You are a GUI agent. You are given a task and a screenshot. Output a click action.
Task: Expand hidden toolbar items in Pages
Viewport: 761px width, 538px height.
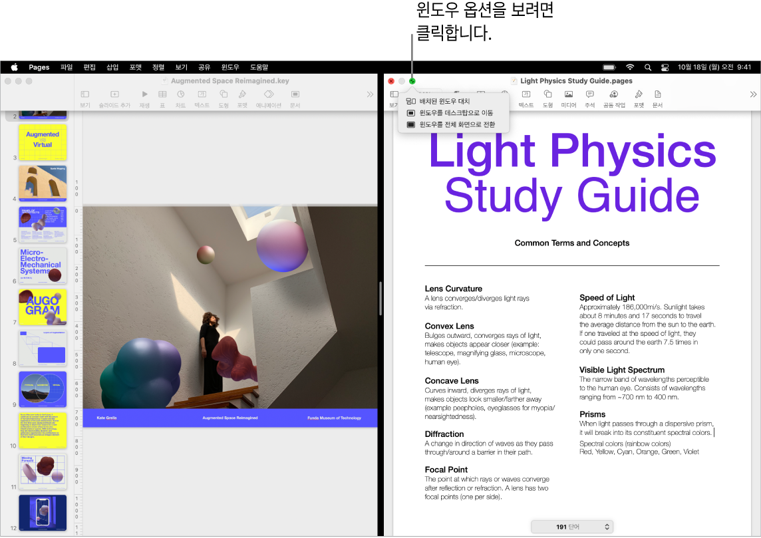(x=753, y=94)
